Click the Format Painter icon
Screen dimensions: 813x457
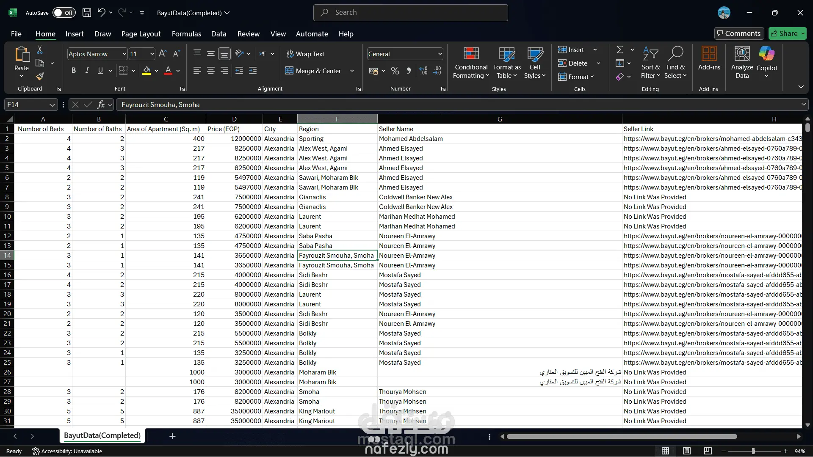point(40,76)
